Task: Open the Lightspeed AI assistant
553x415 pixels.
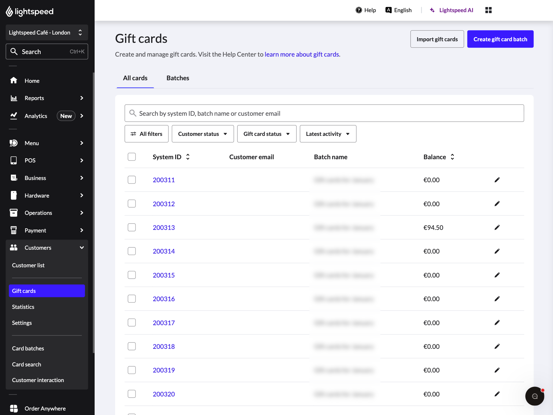Action: pyautogui.click(x=451, y=10)
